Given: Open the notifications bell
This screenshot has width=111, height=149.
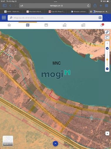Looking at the screenshot, I should click(102, 25).
